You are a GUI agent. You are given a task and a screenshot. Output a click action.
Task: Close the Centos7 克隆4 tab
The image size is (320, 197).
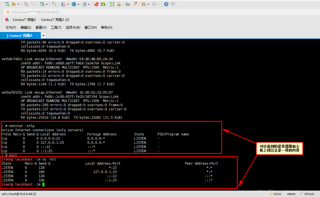tap(37, 35)
